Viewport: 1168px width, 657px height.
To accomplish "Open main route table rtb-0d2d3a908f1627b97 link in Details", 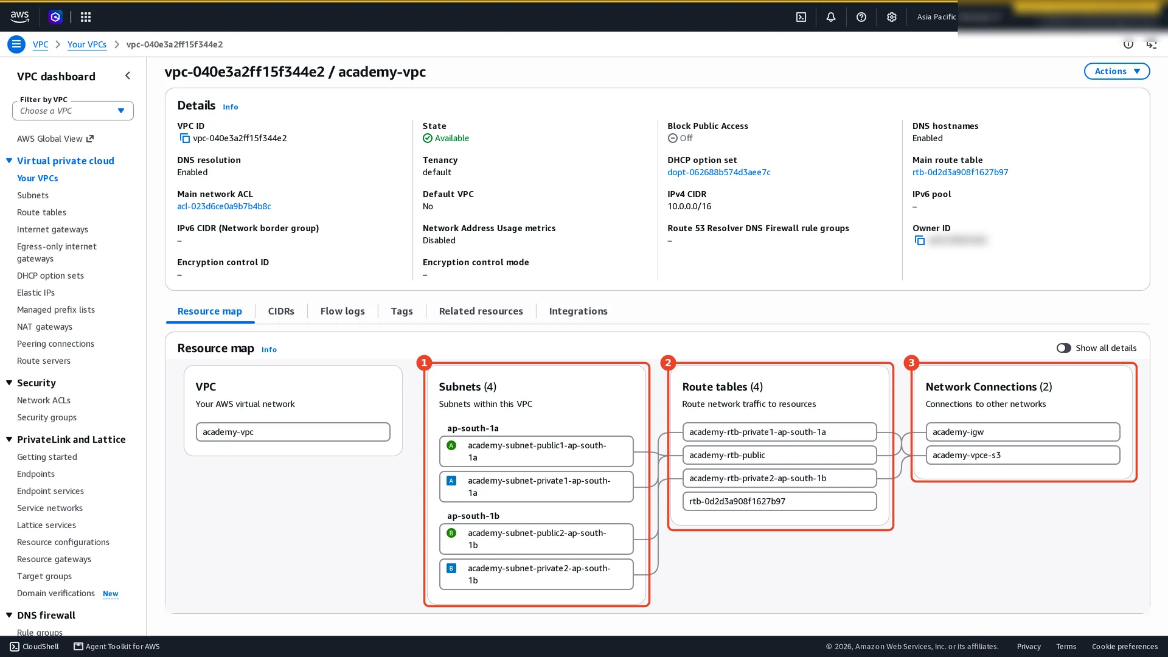I will coord(960,172).
